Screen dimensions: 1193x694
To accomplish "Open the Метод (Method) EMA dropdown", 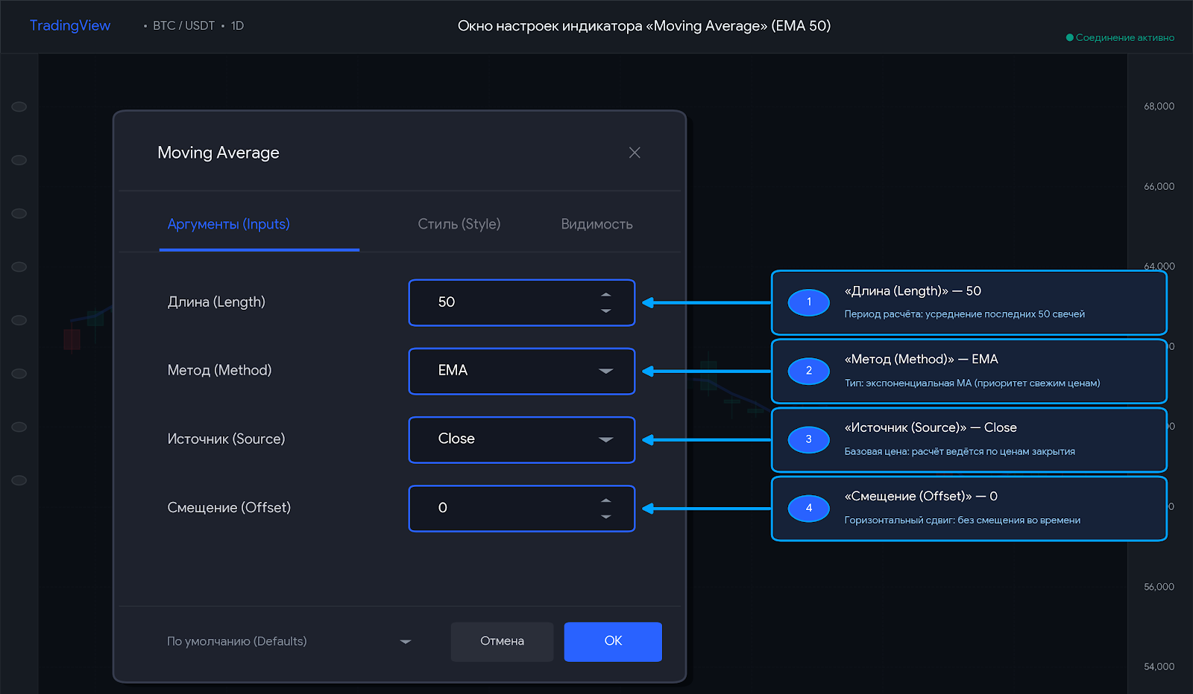I will pyautogui.click(x=522, y=371).
